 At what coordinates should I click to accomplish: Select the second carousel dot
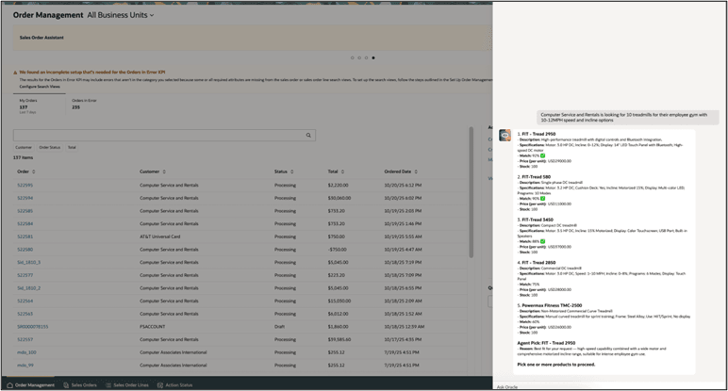point(359,58)
